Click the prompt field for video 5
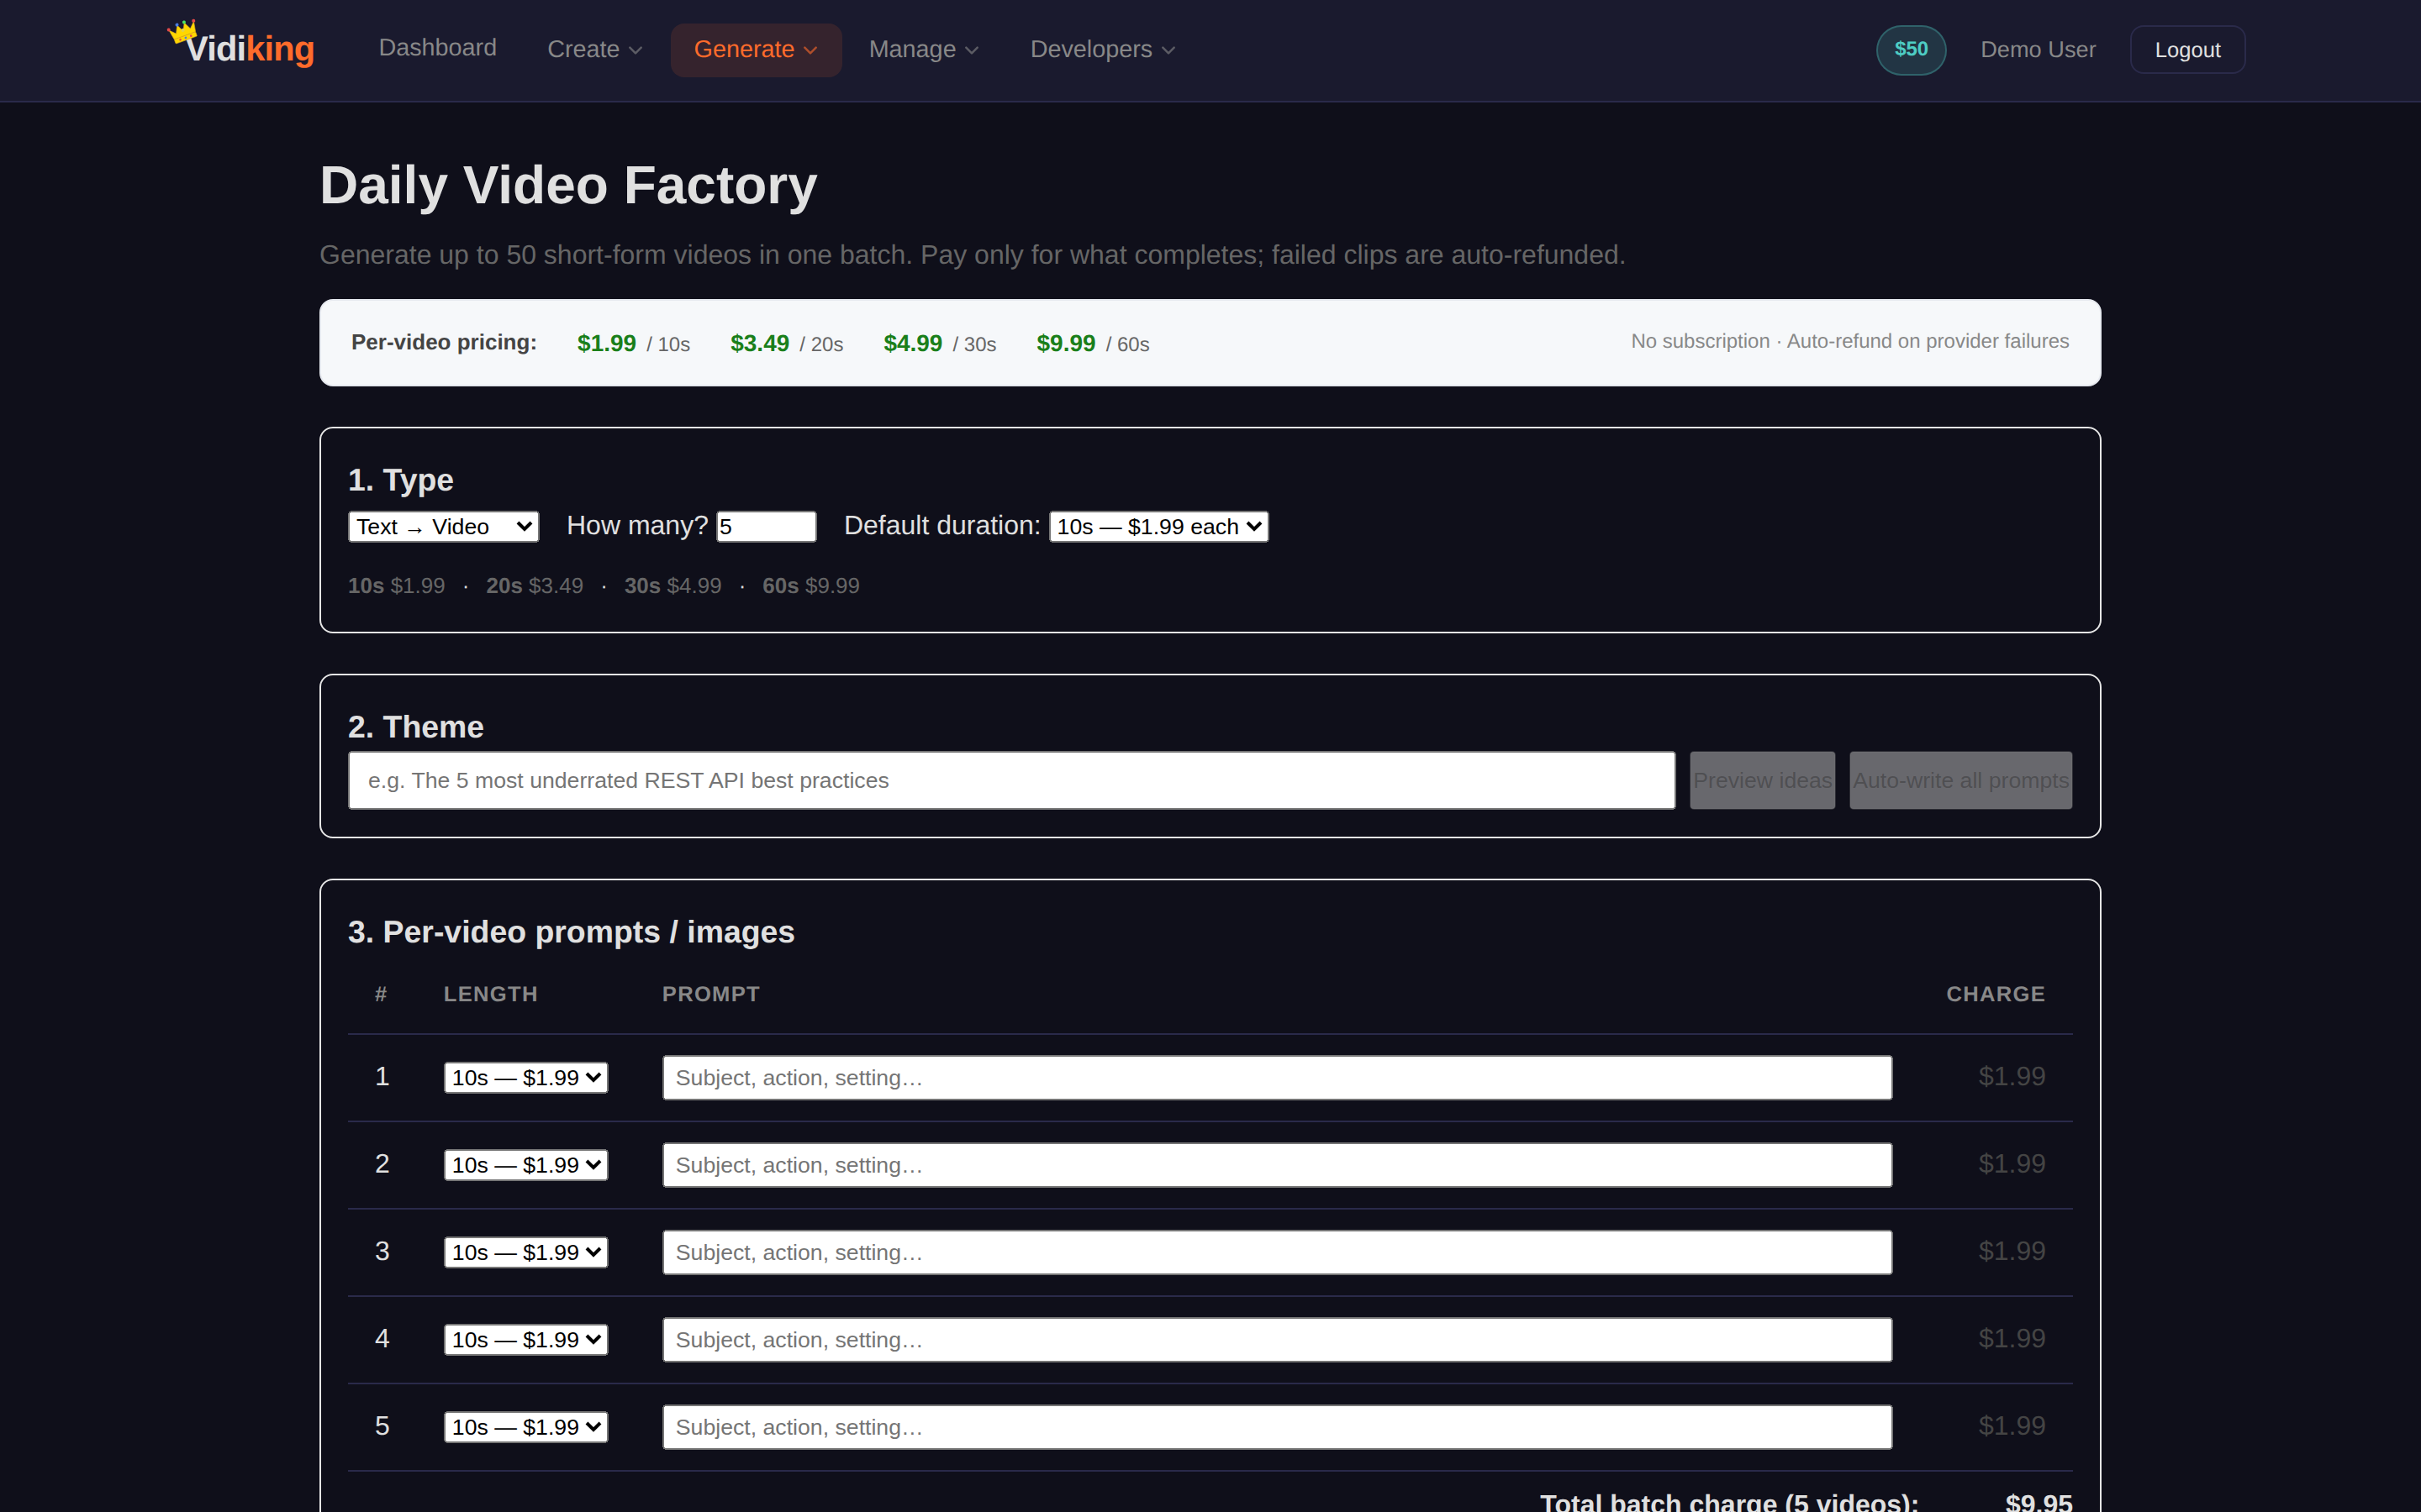The image size is (2421, 1512). click(x=1277, y=1426)
